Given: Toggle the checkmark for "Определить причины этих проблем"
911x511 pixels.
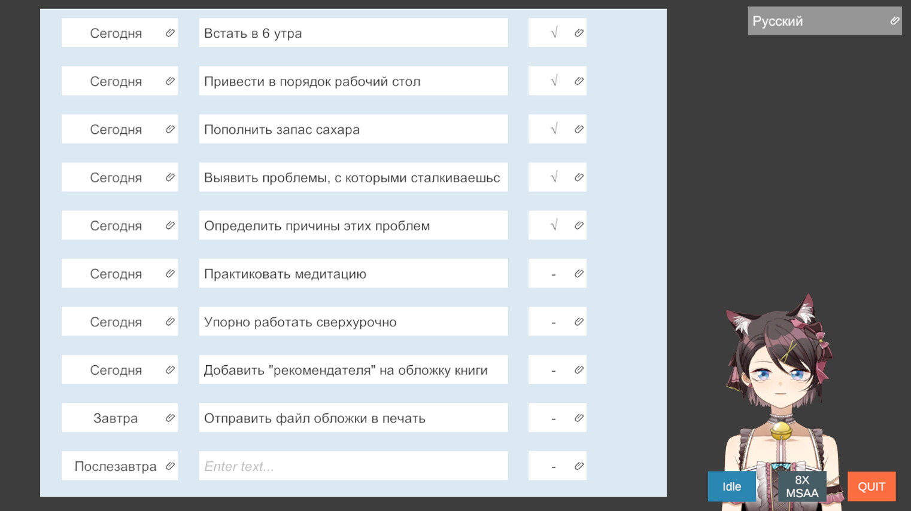Looking at the screenshot, I should tap(552, 225).
